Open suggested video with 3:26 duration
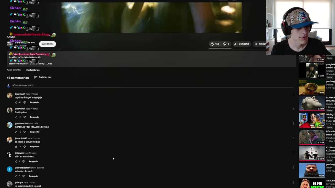 pyautogui.click(x=312, y=70)
